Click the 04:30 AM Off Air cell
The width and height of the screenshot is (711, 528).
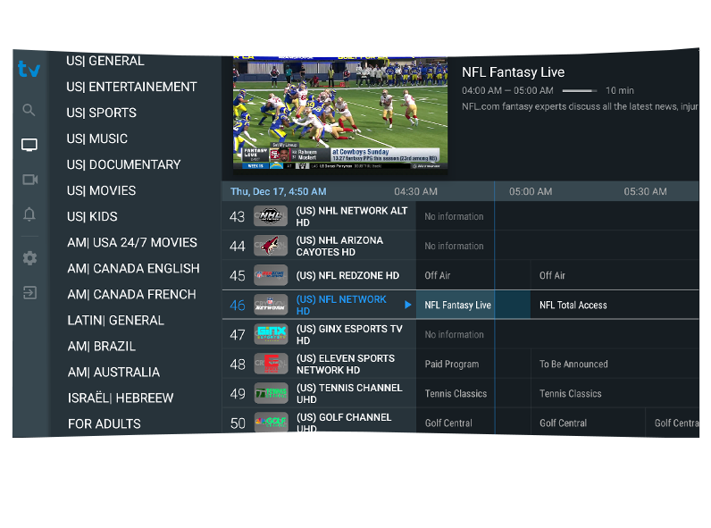(x=473, y=275)
